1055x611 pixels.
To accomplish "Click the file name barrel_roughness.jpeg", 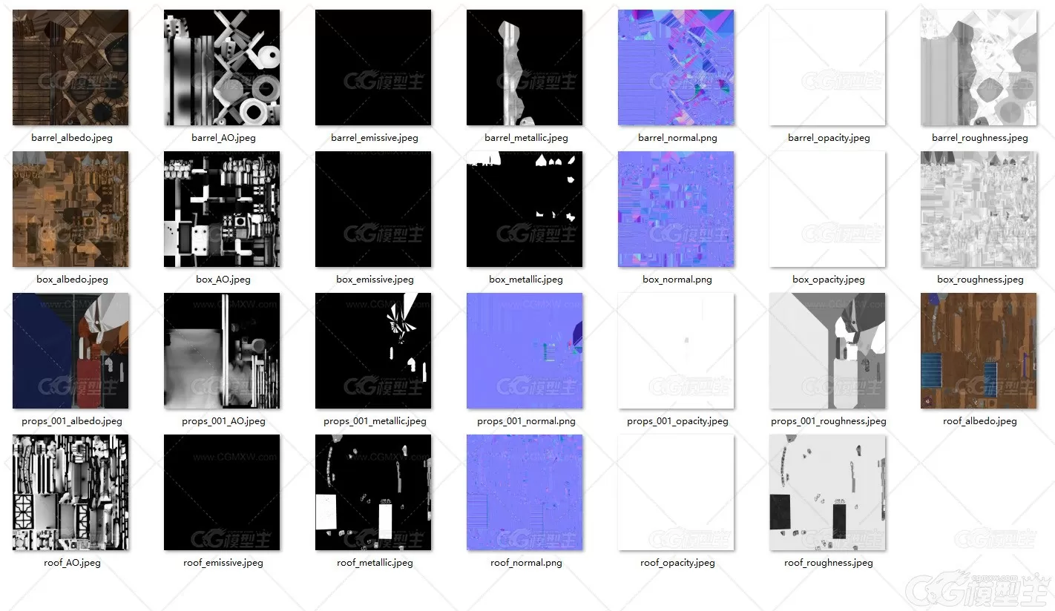I will (980, 138).
